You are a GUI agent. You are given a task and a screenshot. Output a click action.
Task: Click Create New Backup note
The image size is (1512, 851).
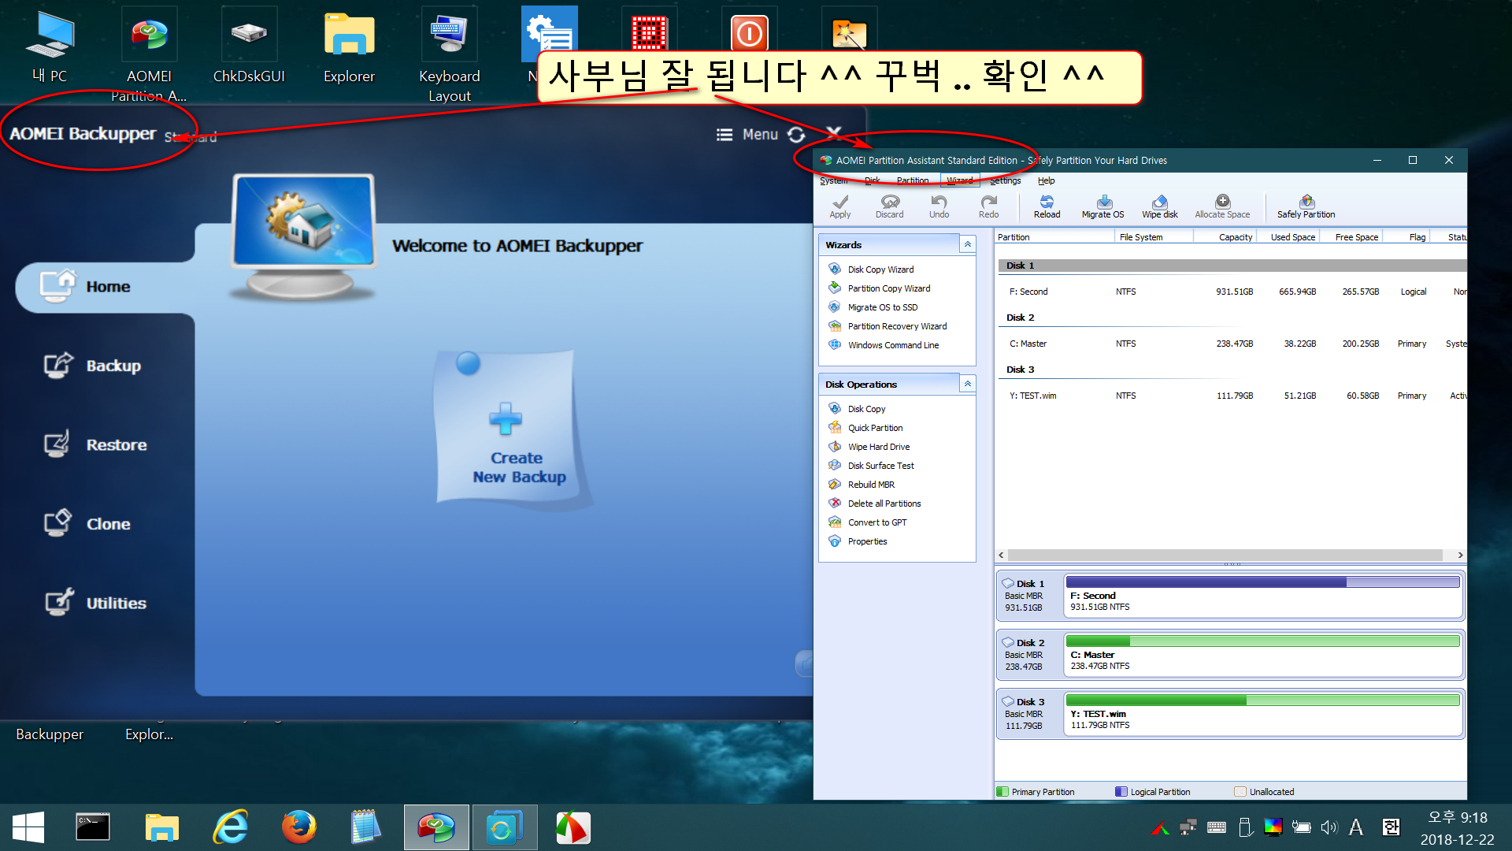click(x=513, y=429)
